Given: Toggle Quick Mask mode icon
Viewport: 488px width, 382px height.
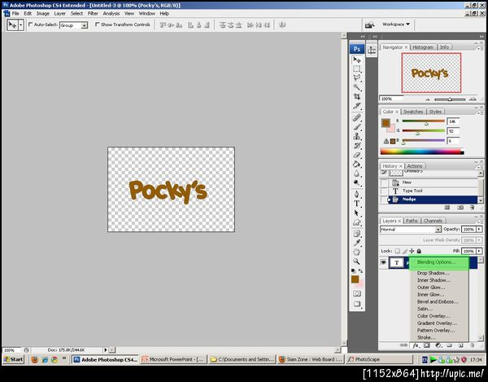Looking at the screenshot, I should tap(357, 293).
